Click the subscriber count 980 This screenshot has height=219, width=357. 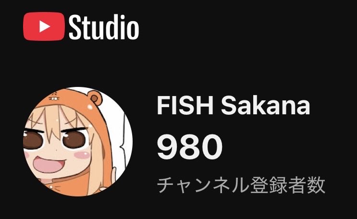coord(190,147)
